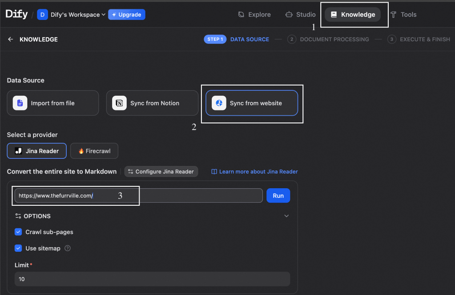The width and height of the screenshot is (455, 295).
Task: Select Firecrawl as the provider
Action: (x=94, y=151)
